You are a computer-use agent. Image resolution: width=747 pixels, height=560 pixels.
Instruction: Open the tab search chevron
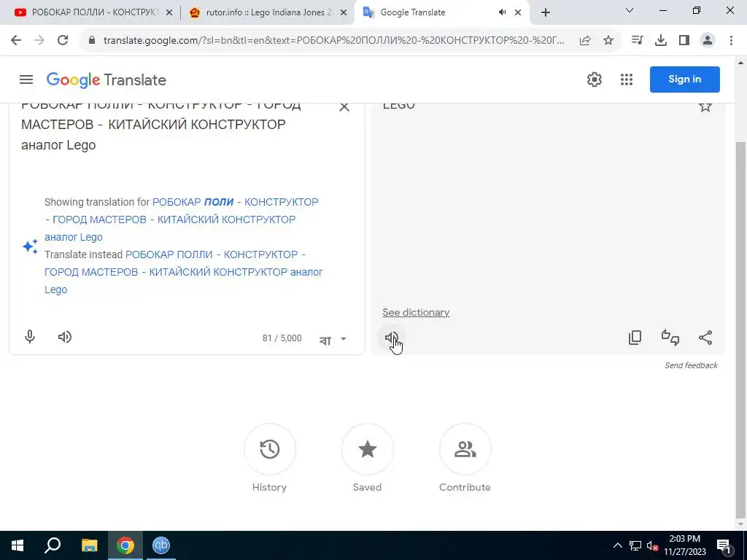point(630,10)
